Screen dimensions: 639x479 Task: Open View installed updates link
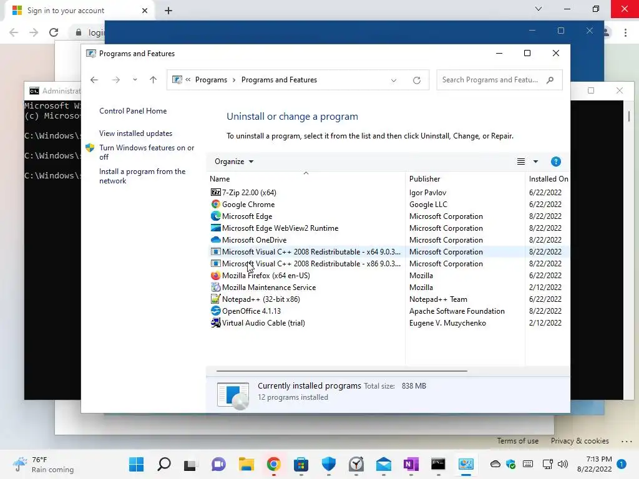click(x=135, y=133)
